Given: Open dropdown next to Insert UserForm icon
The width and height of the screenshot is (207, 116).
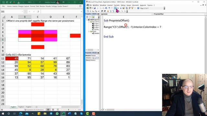Looking at the screenshot, I should click(x=93, y=8).
